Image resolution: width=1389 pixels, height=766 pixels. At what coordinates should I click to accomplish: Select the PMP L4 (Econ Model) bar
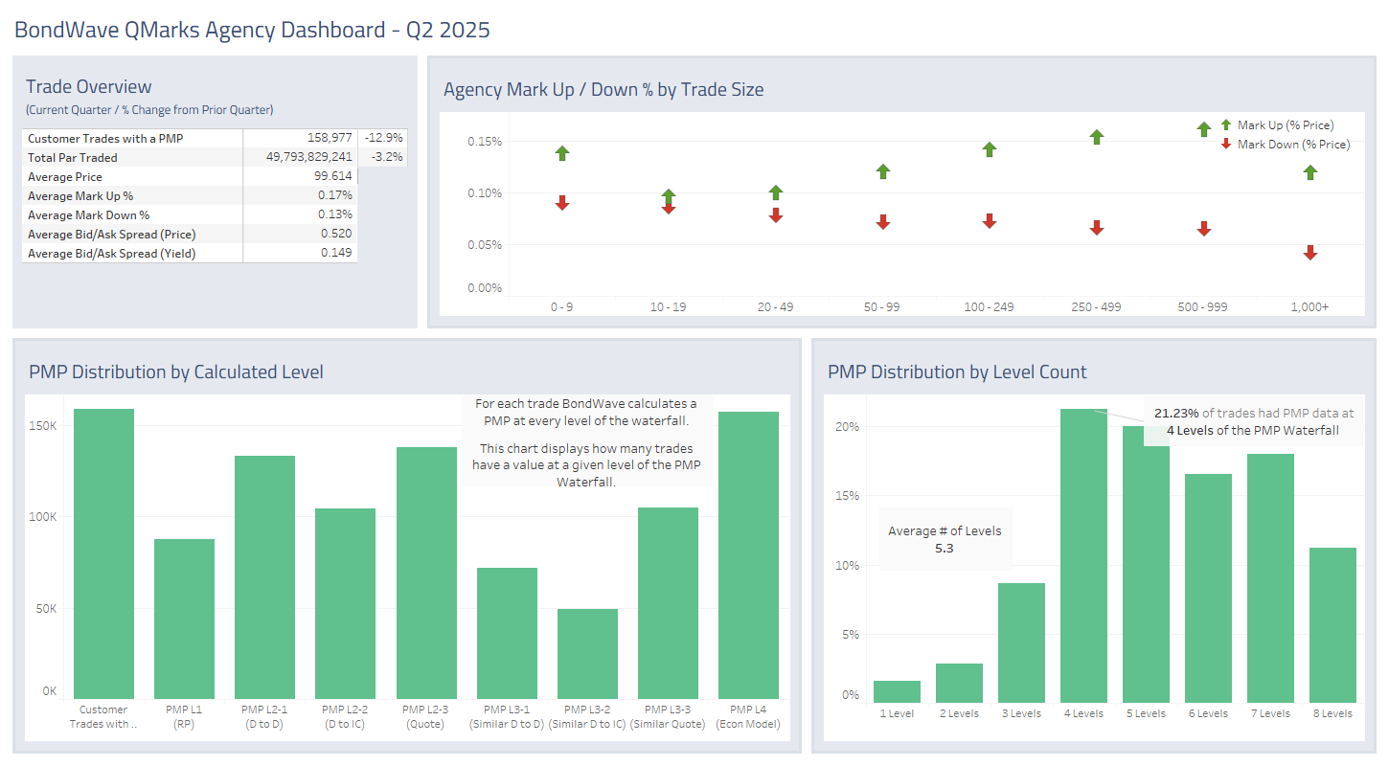coord(748,555)
